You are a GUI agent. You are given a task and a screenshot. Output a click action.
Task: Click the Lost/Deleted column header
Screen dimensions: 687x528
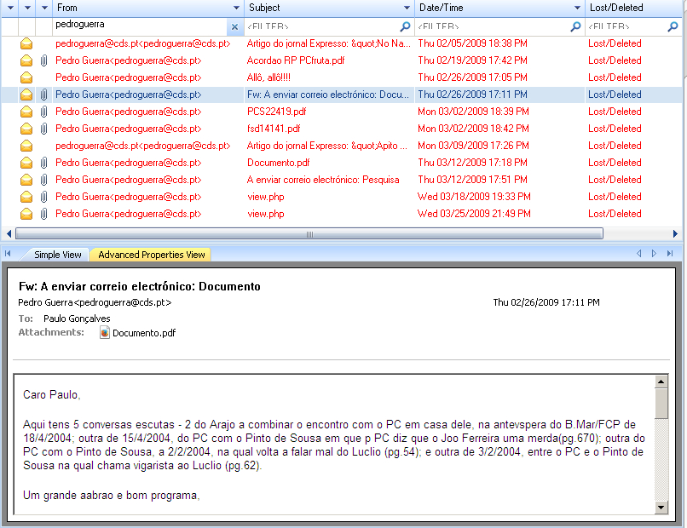(633, 8)
